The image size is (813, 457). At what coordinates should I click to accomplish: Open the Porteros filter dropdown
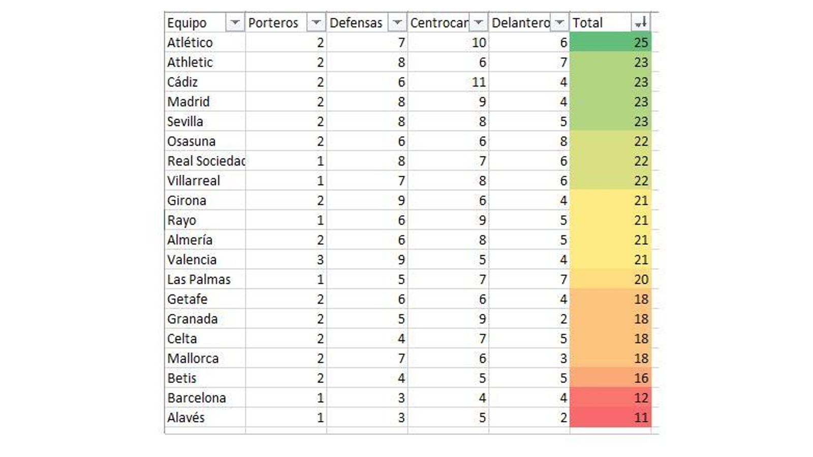click(316, 22)
